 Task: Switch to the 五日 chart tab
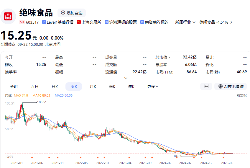[34, 87]
